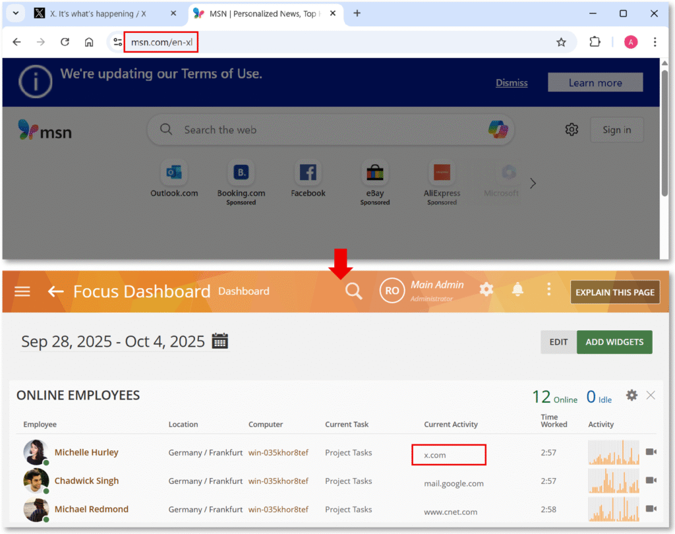Open the calendar icon beside the date range
This screenshot has width=675, height=534.
[x=219, y=341]
